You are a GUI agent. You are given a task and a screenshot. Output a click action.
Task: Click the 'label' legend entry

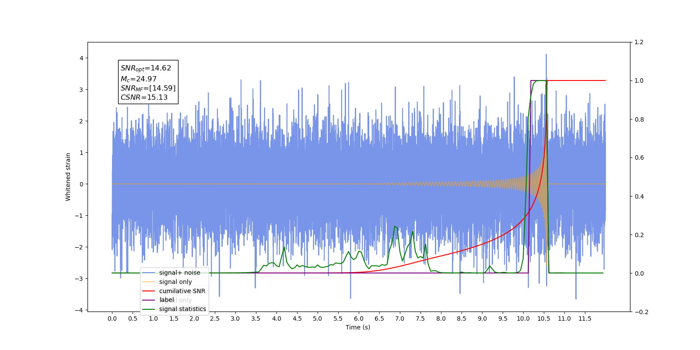[x=158, y=300]
